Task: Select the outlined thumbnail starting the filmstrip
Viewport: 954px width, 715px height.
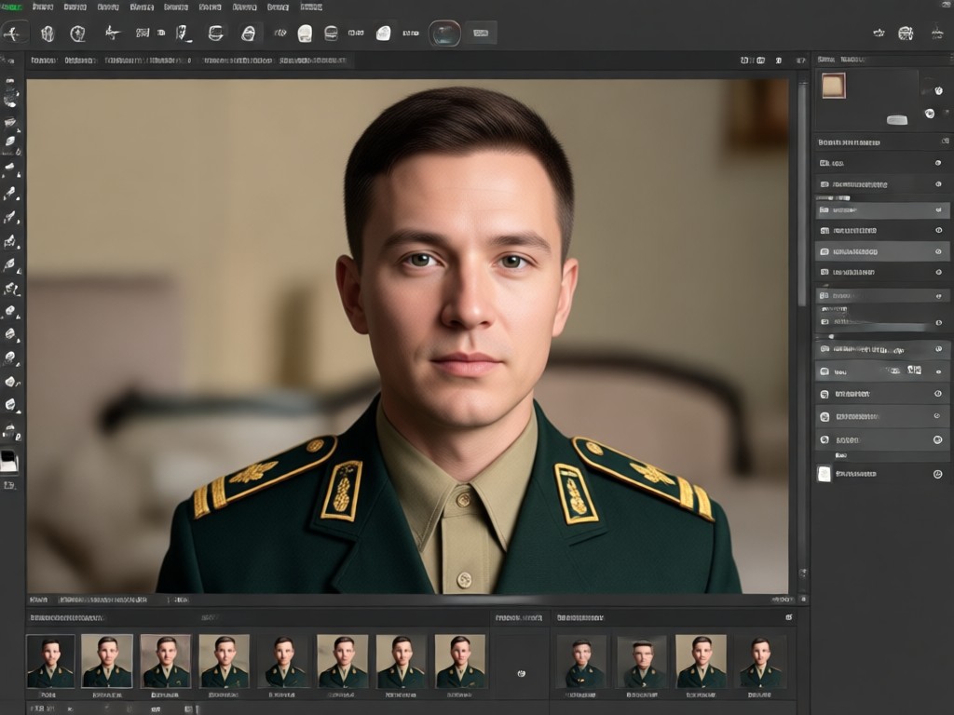Action: [50, 662]
